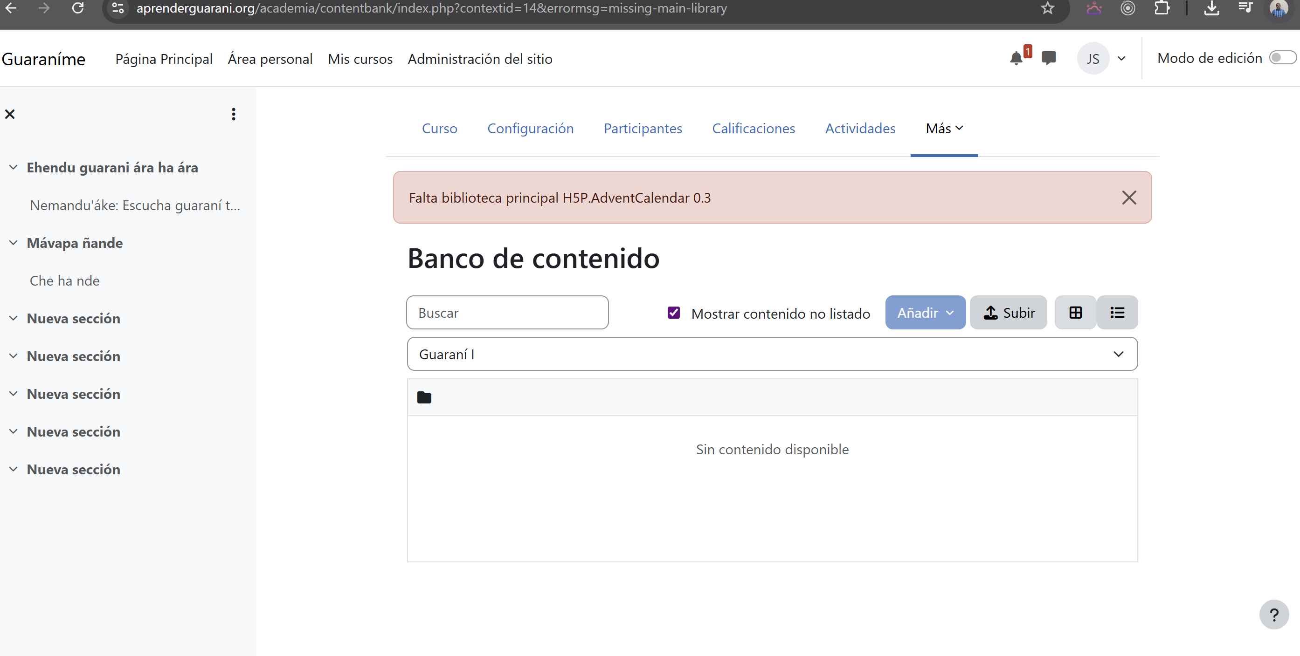Go to Área personal

pos(270,59)
